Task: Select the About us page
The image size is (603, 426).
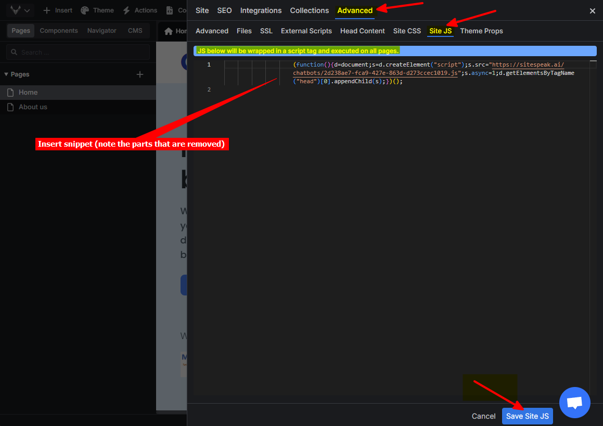Action: coord(33,107)
